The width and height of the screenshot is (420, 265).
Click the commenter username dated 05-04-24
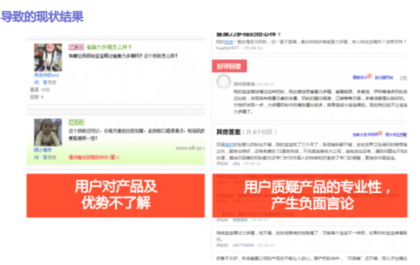click(x=236, y=163)
